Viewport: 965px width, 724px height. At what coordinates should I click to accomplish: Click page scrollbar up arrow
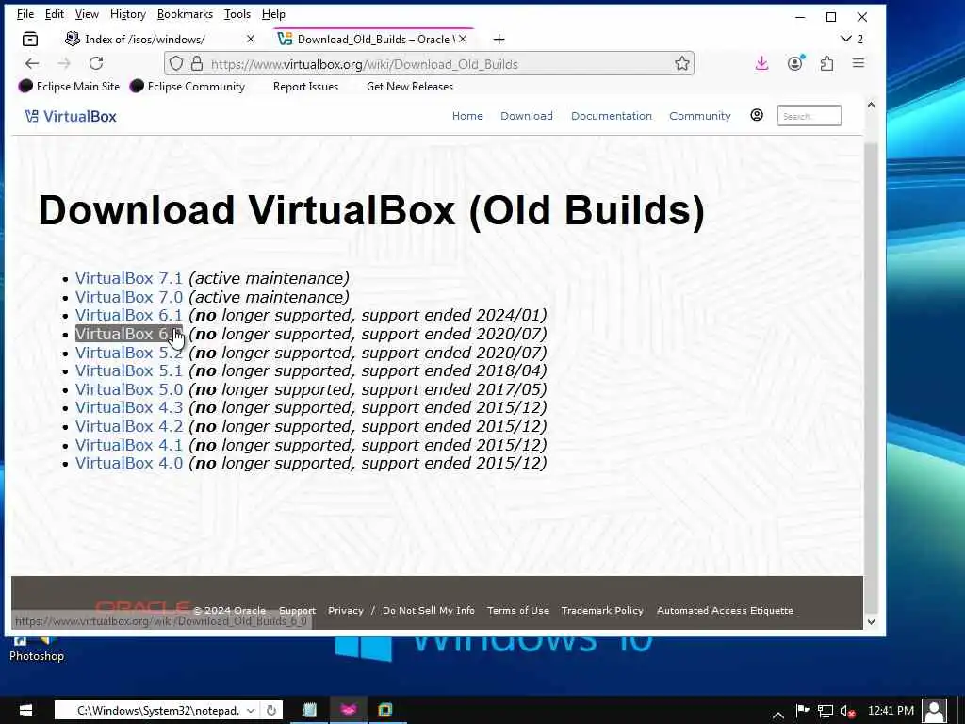pyautogui.click(x=871, y=105)
